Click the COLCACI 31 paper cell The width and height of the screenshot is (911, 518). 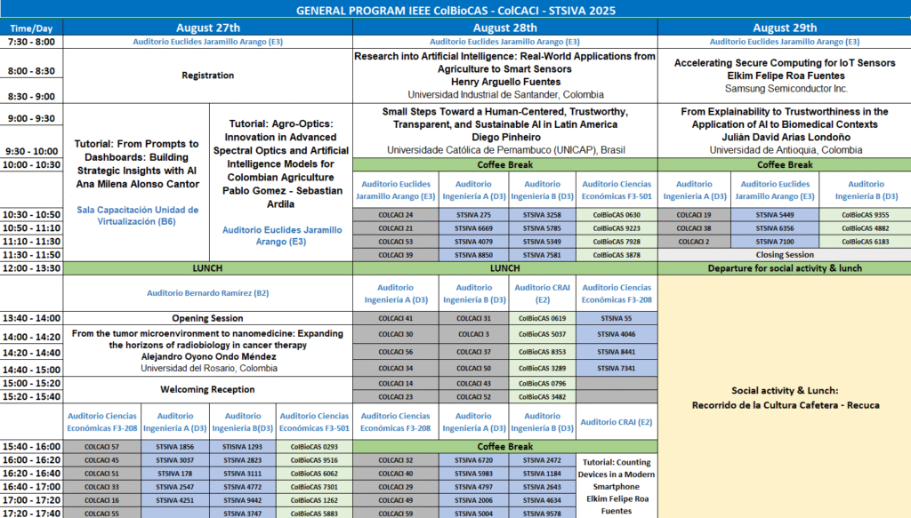point(473,318)
